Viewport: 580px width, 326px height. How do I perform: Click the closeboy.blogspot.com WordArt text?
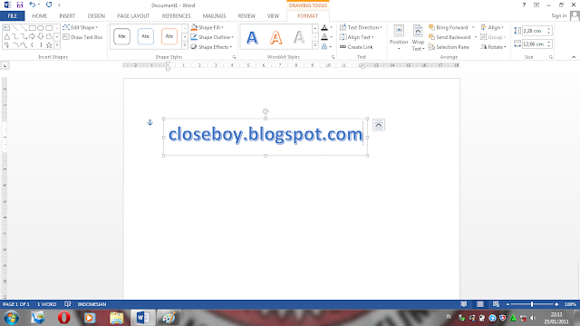click(x=266, y=134)
